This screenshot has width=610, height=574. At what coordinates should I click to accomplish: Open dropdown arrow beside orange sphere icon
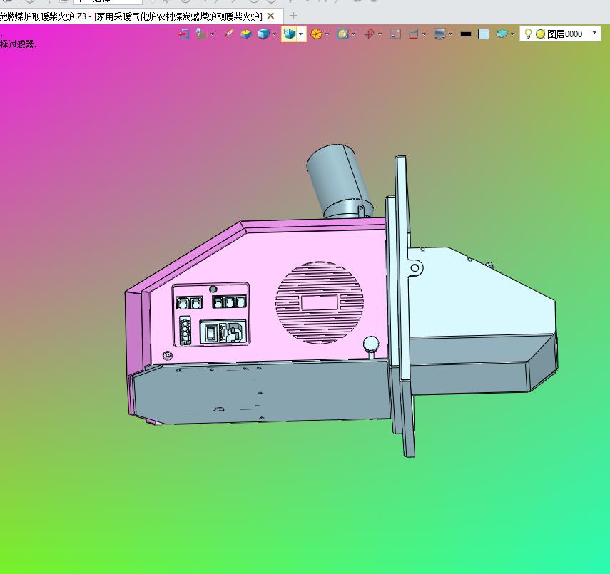coord(327,34)
